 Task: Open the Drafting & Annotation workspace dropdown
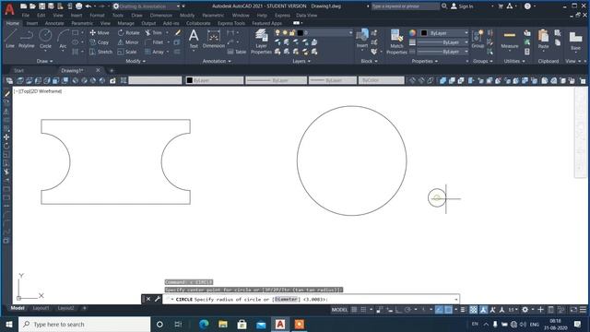[147, 6]
